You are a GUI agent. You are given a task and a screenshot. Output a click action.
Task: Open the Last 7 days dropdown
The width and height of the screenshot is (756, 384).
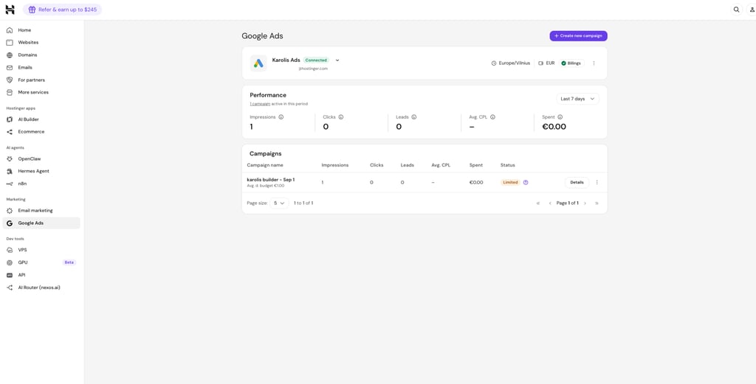click(x=577, y=99)
